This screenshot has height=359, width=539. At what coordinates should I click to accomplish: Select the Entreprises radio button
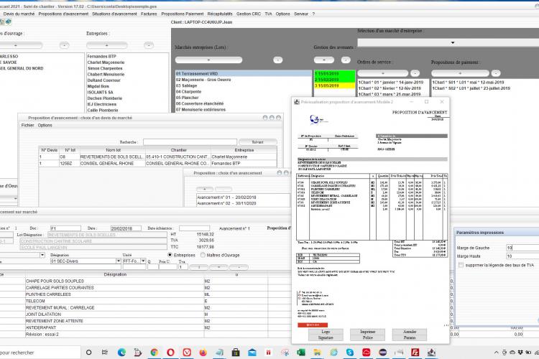point(170,255)
